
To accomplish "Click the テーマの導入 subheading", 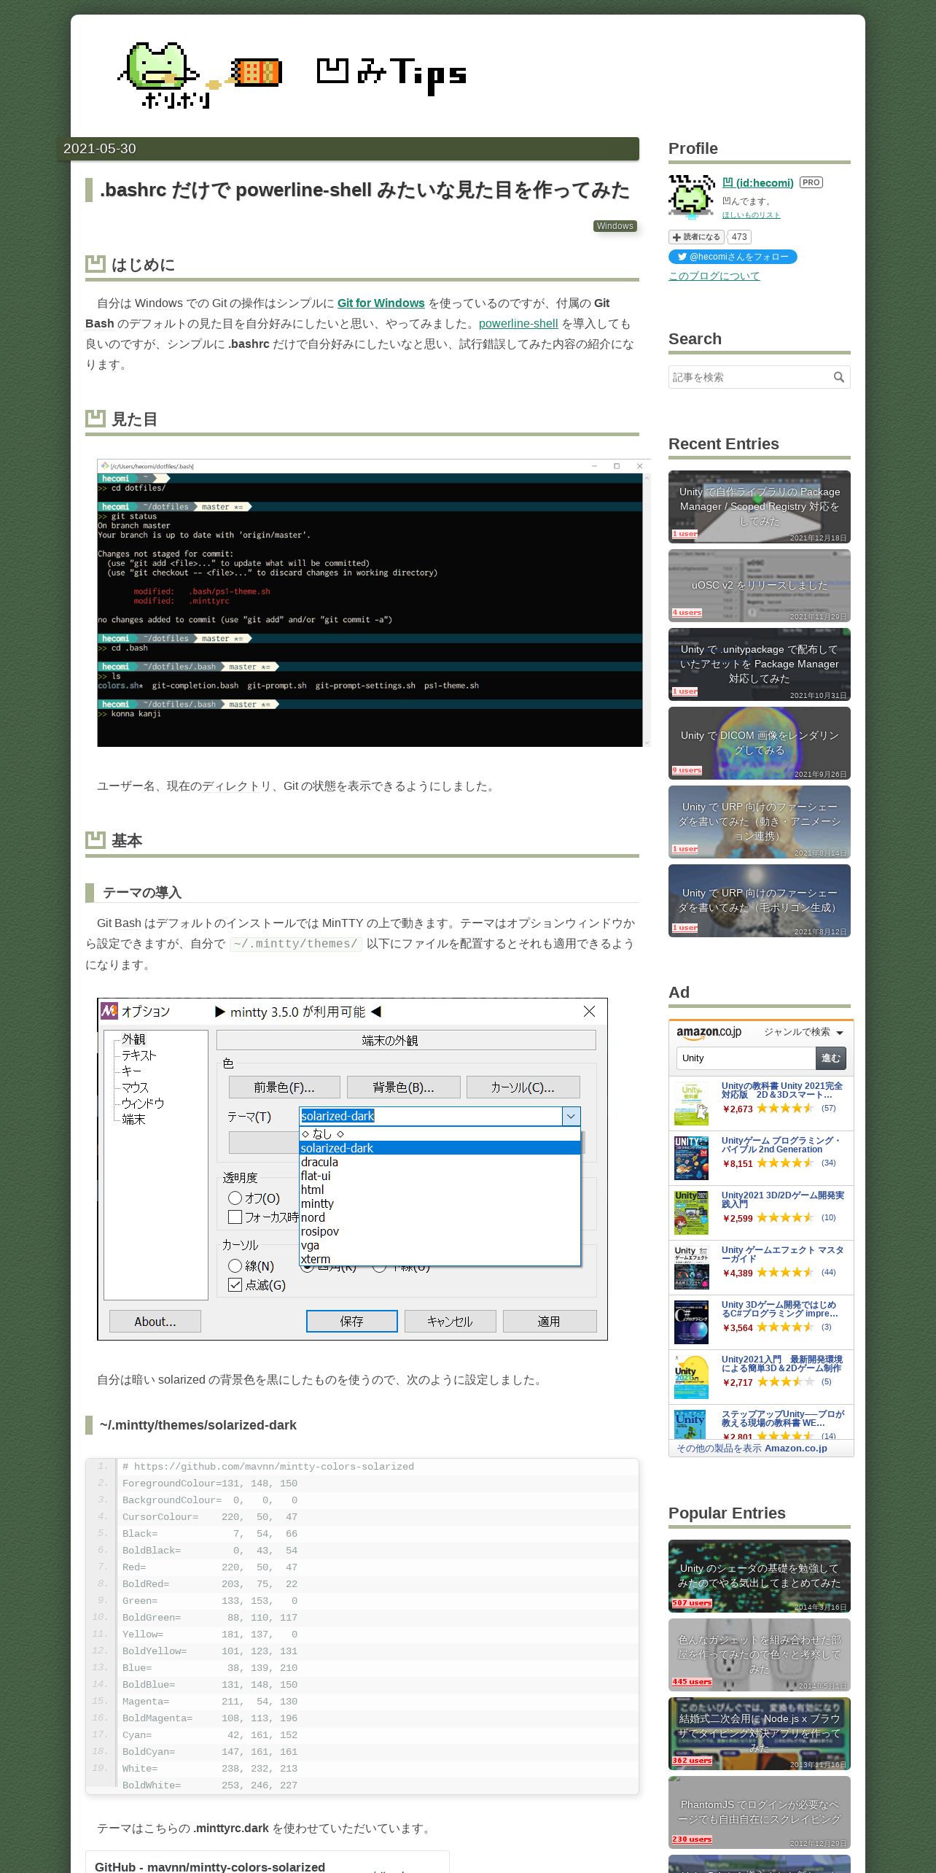I will coord(142,893).
